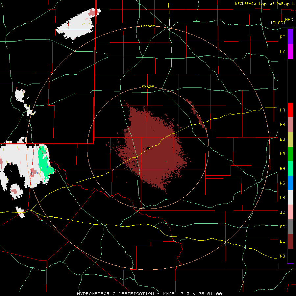Viewport: 296px width, 296px height.
Task: Select the yellow BD big drops swatch
Action: pyautogui.click(x=290, y=139)
